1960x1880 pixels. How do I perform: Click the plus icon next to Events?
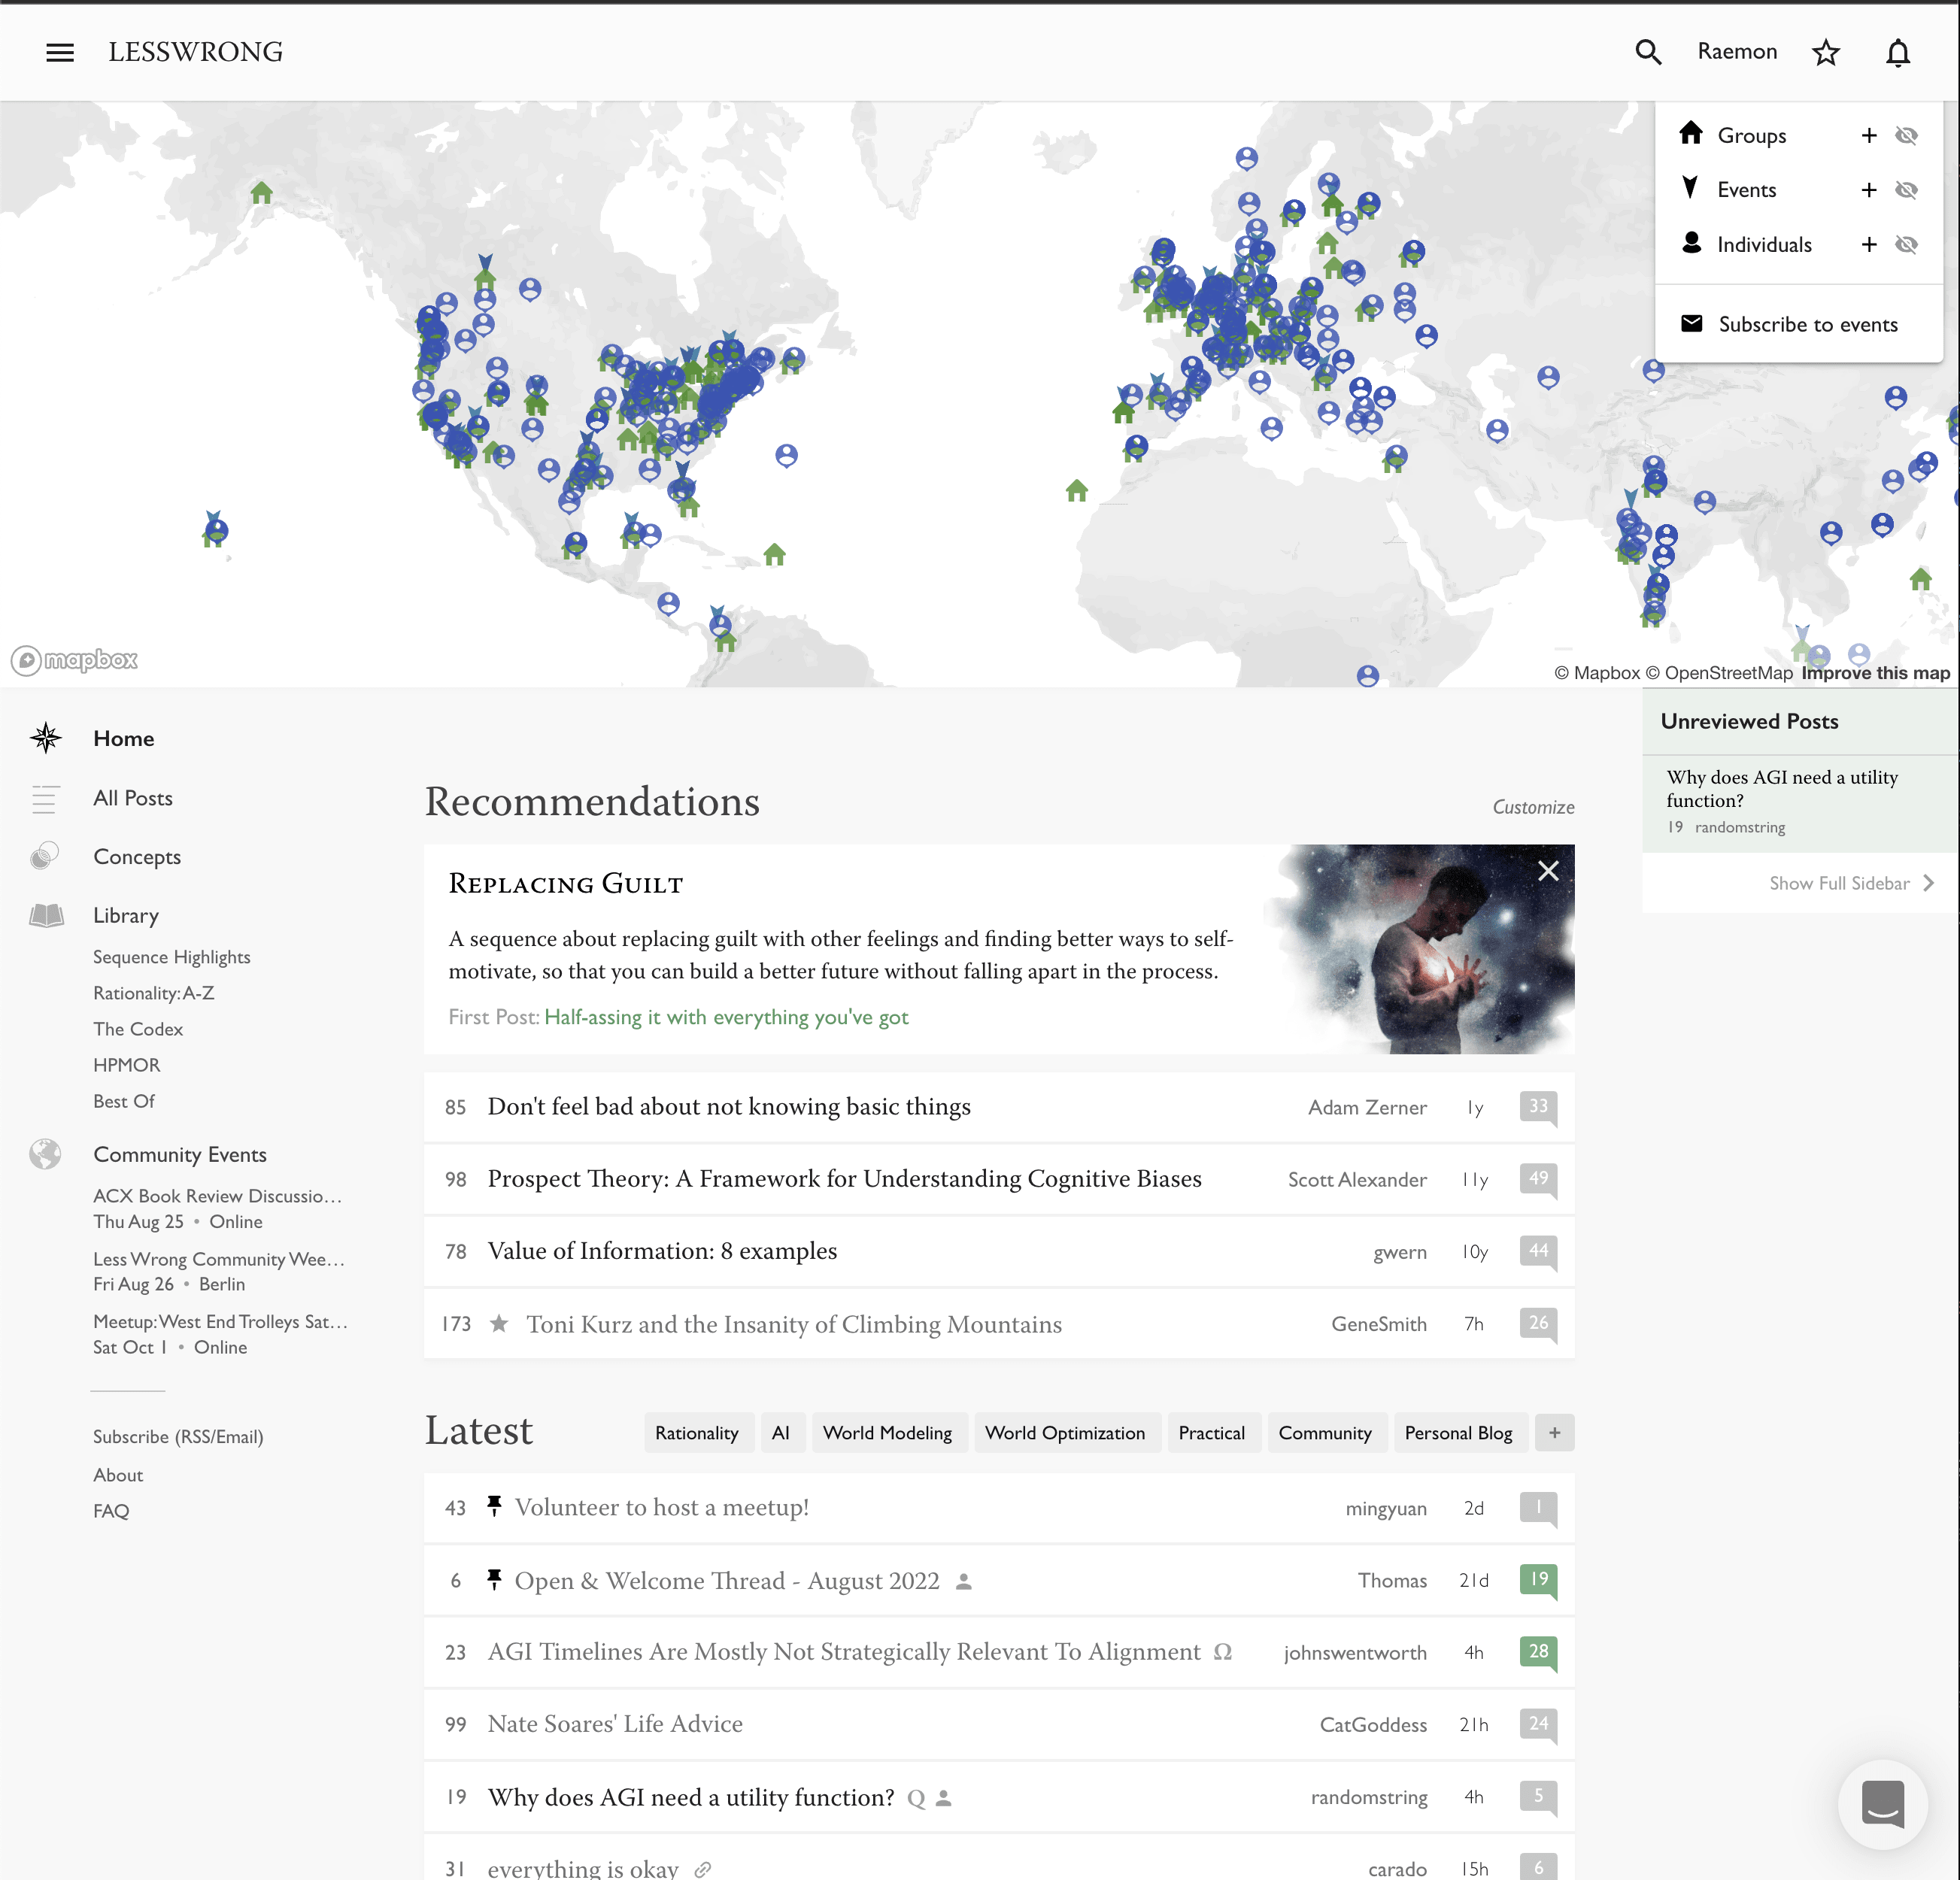click(x=1868, y=190)
